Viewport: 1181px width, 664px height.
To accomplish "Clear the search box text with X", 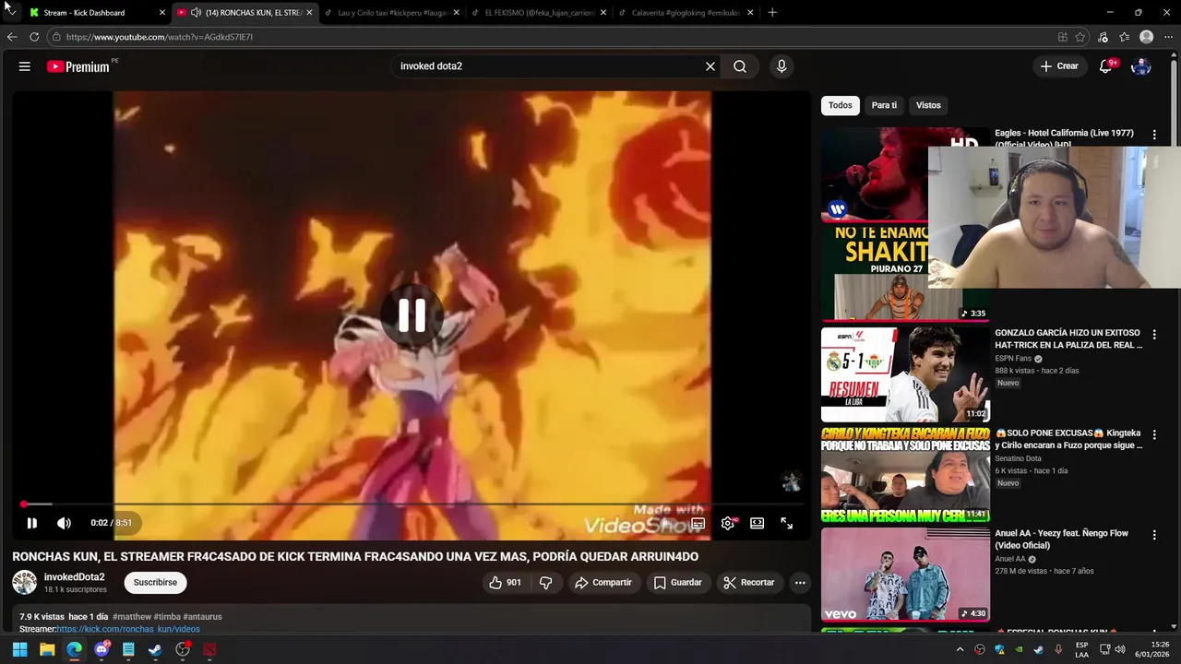I will click(710, 66).
